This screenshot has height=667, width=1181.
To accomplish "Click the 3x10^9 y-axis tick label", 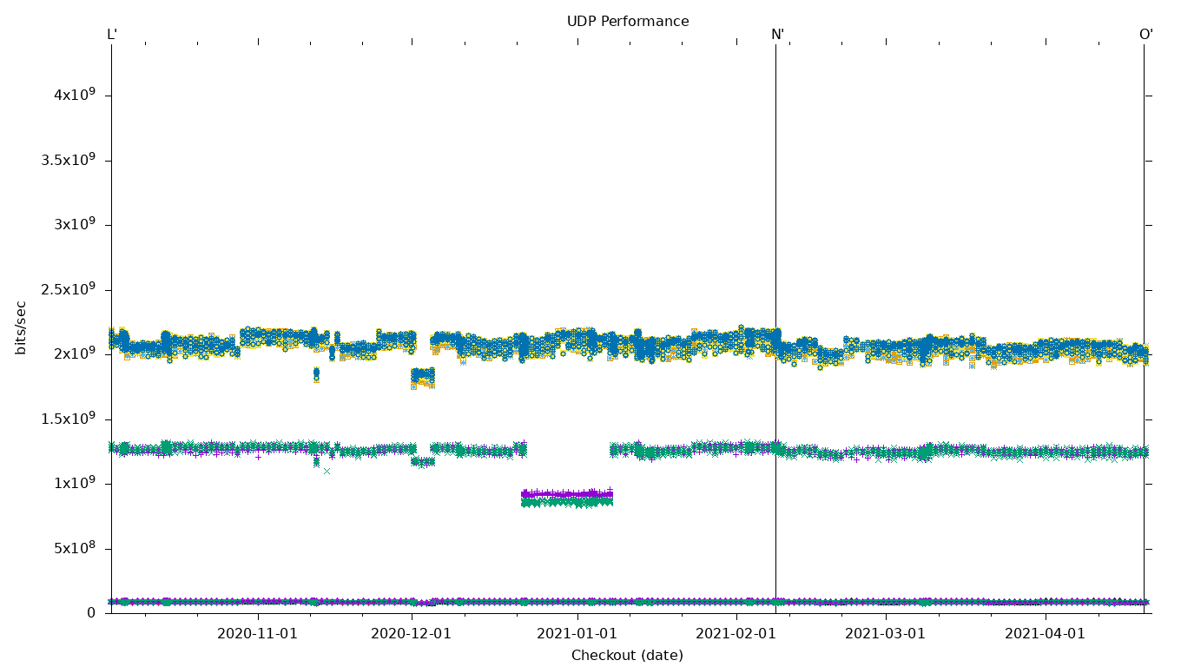I will tap(76, 223).
